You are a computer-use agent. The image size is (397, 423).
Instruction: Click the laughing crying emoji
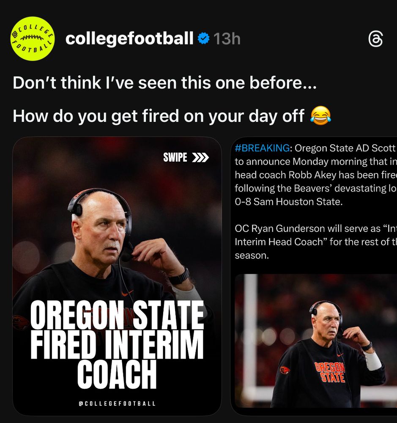[320, 115]
